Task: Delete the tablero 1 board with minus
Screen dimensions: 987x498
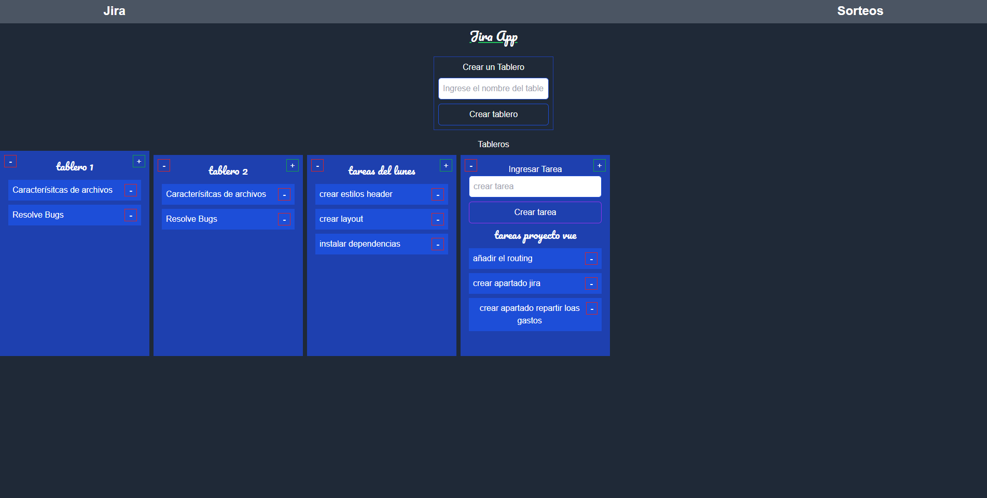Action: coord(10,161)
